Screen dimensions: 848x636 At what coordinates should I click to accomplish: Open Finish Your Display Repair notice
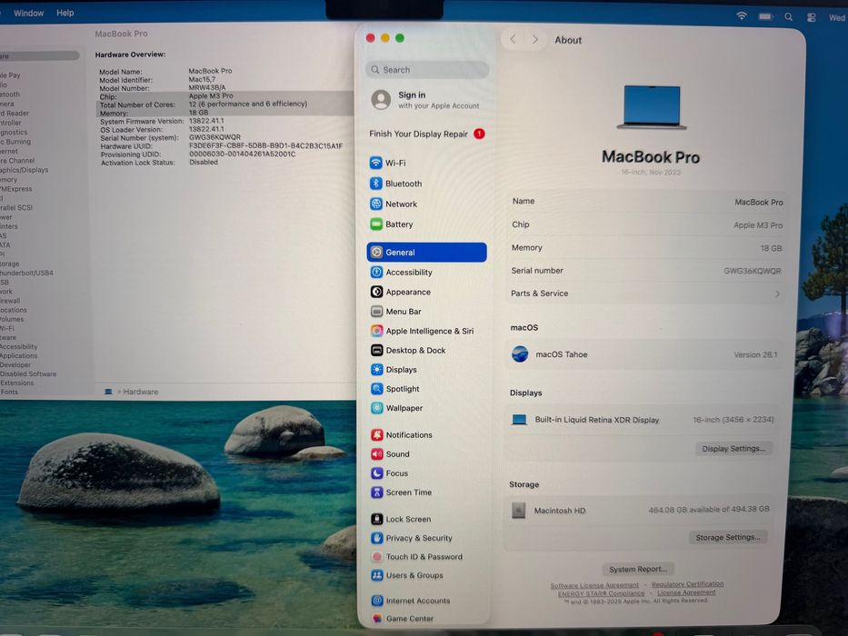pos(427,134)
